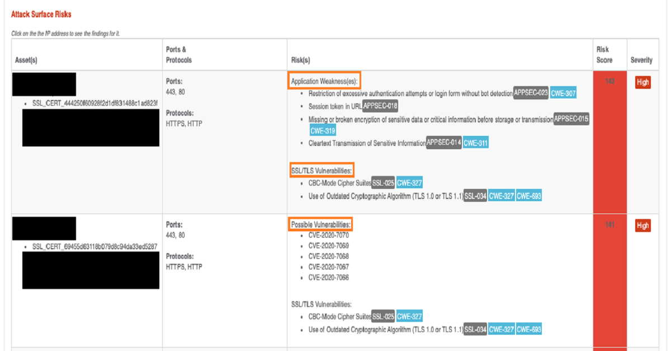Click the APPSEC-018 session token badge
671x351 pixels.
tap(380, 106)
